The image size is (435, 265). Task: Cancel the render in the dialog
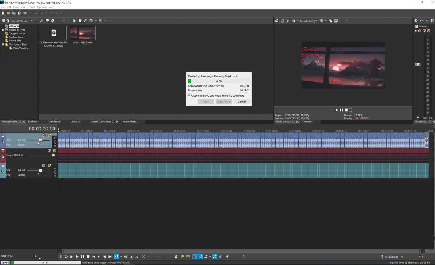(242, 101)
